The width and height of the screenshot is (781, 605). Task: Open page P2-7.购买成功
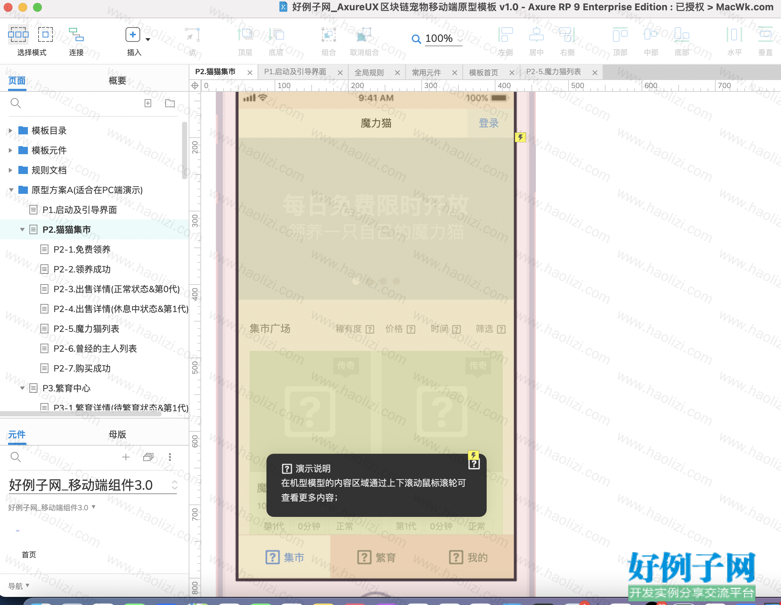[x=81, y=368]
